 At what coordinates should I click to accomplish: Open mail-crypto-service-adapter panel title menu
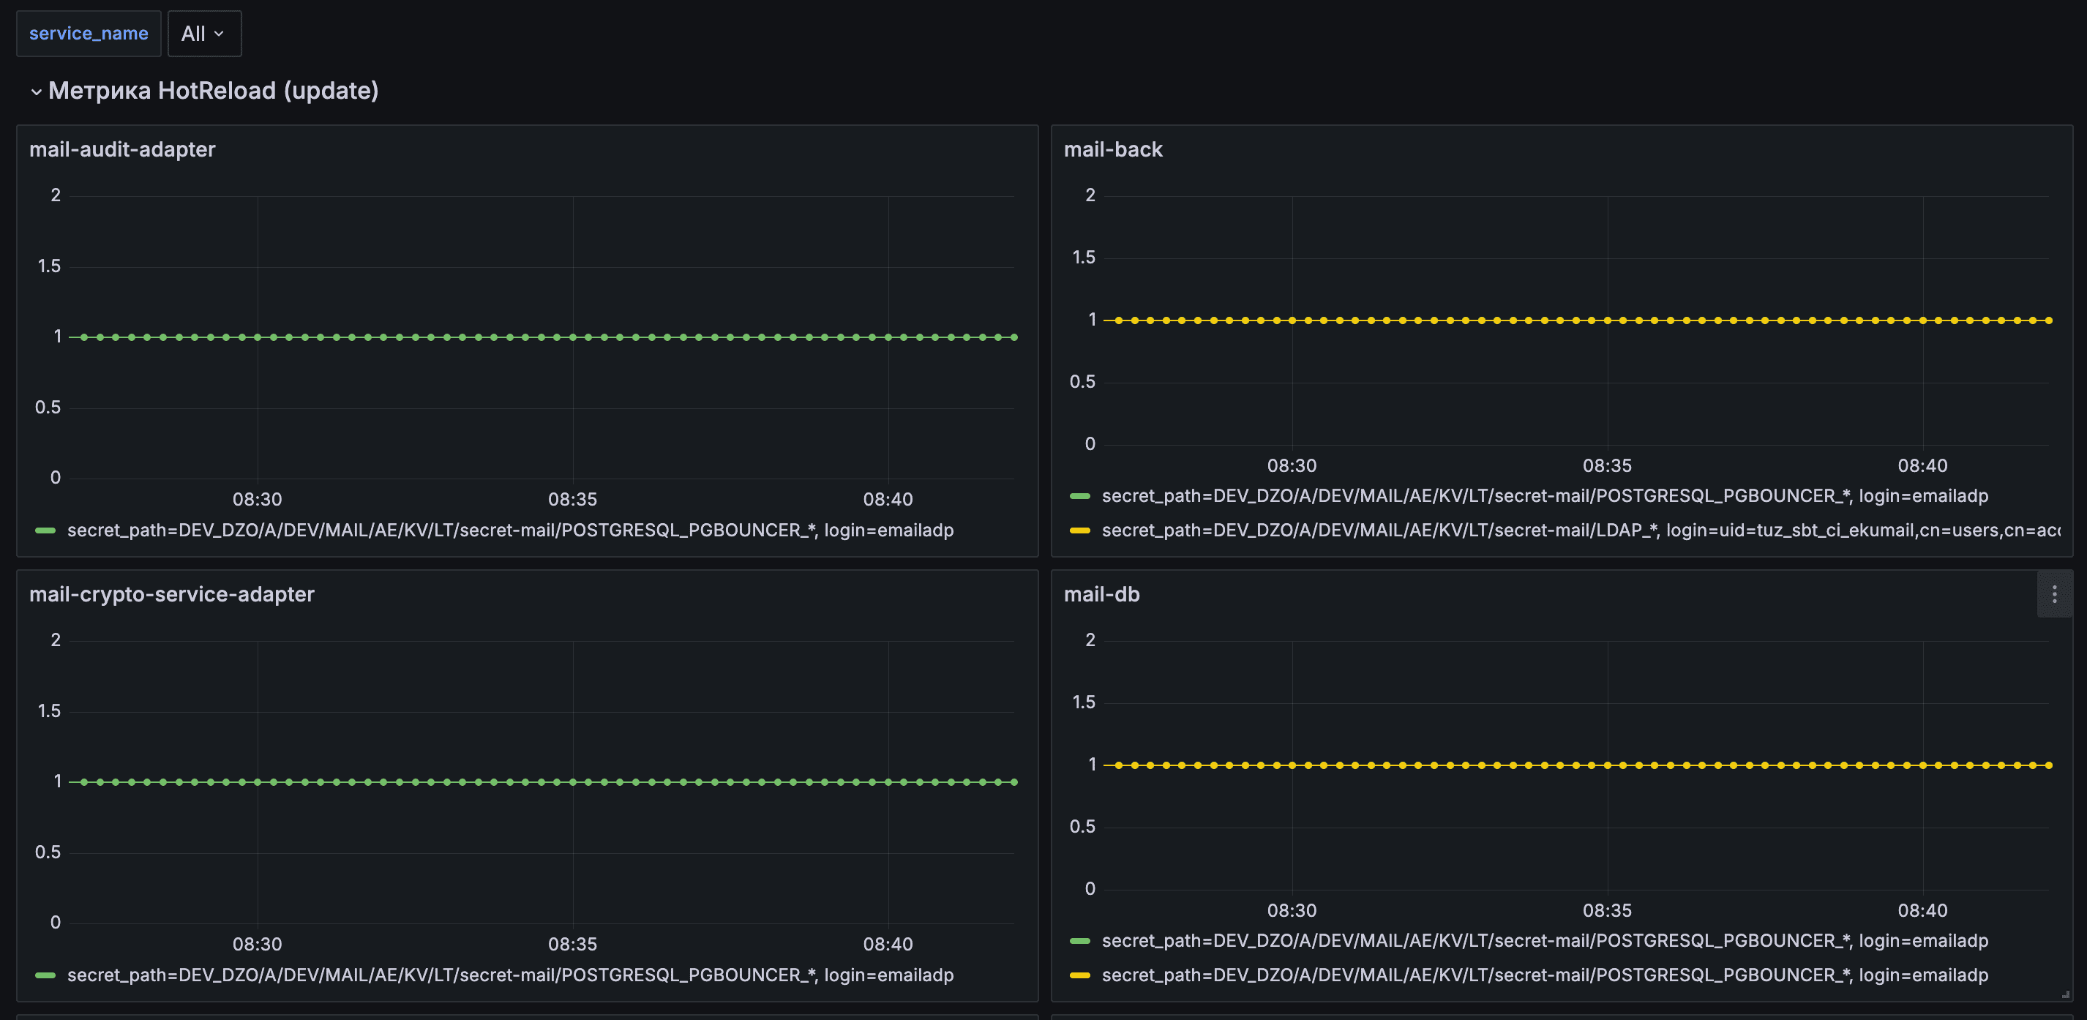pos(172,594)
